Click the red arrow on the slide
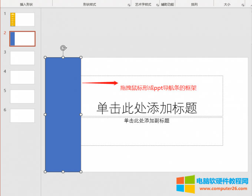The image size is (252, 196). pos(100,83)
